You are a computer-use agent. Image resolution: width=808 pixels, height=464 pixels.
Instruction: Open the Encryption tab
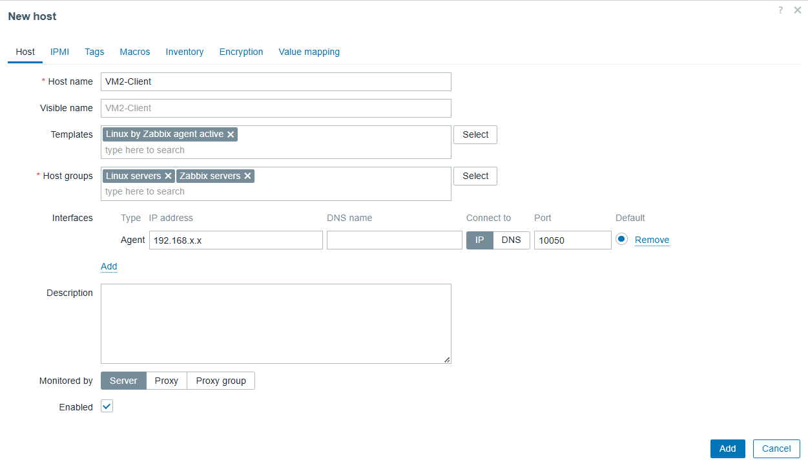point(241,52)
